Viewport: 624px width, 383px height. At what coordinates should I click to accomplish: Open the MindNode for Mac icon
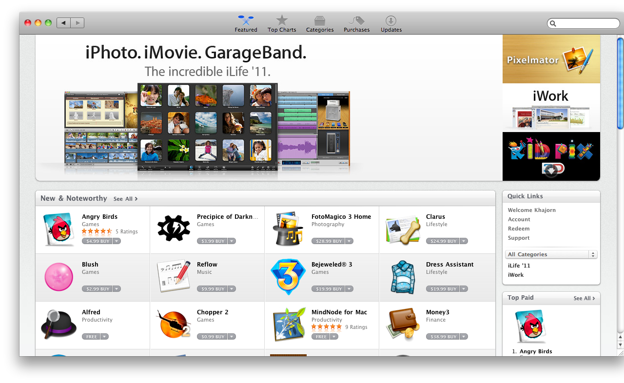click(x=289, y=325)
